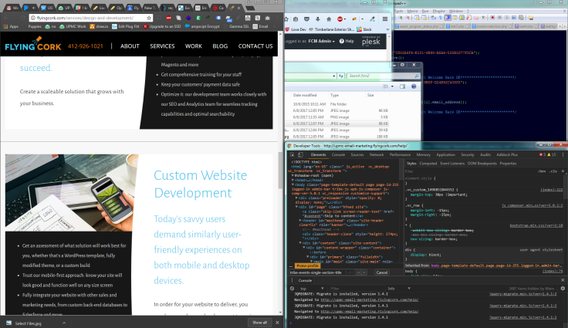
Task: Click the Pocket icon in Firefox toolbar
Action: click(x=306, y=19)
